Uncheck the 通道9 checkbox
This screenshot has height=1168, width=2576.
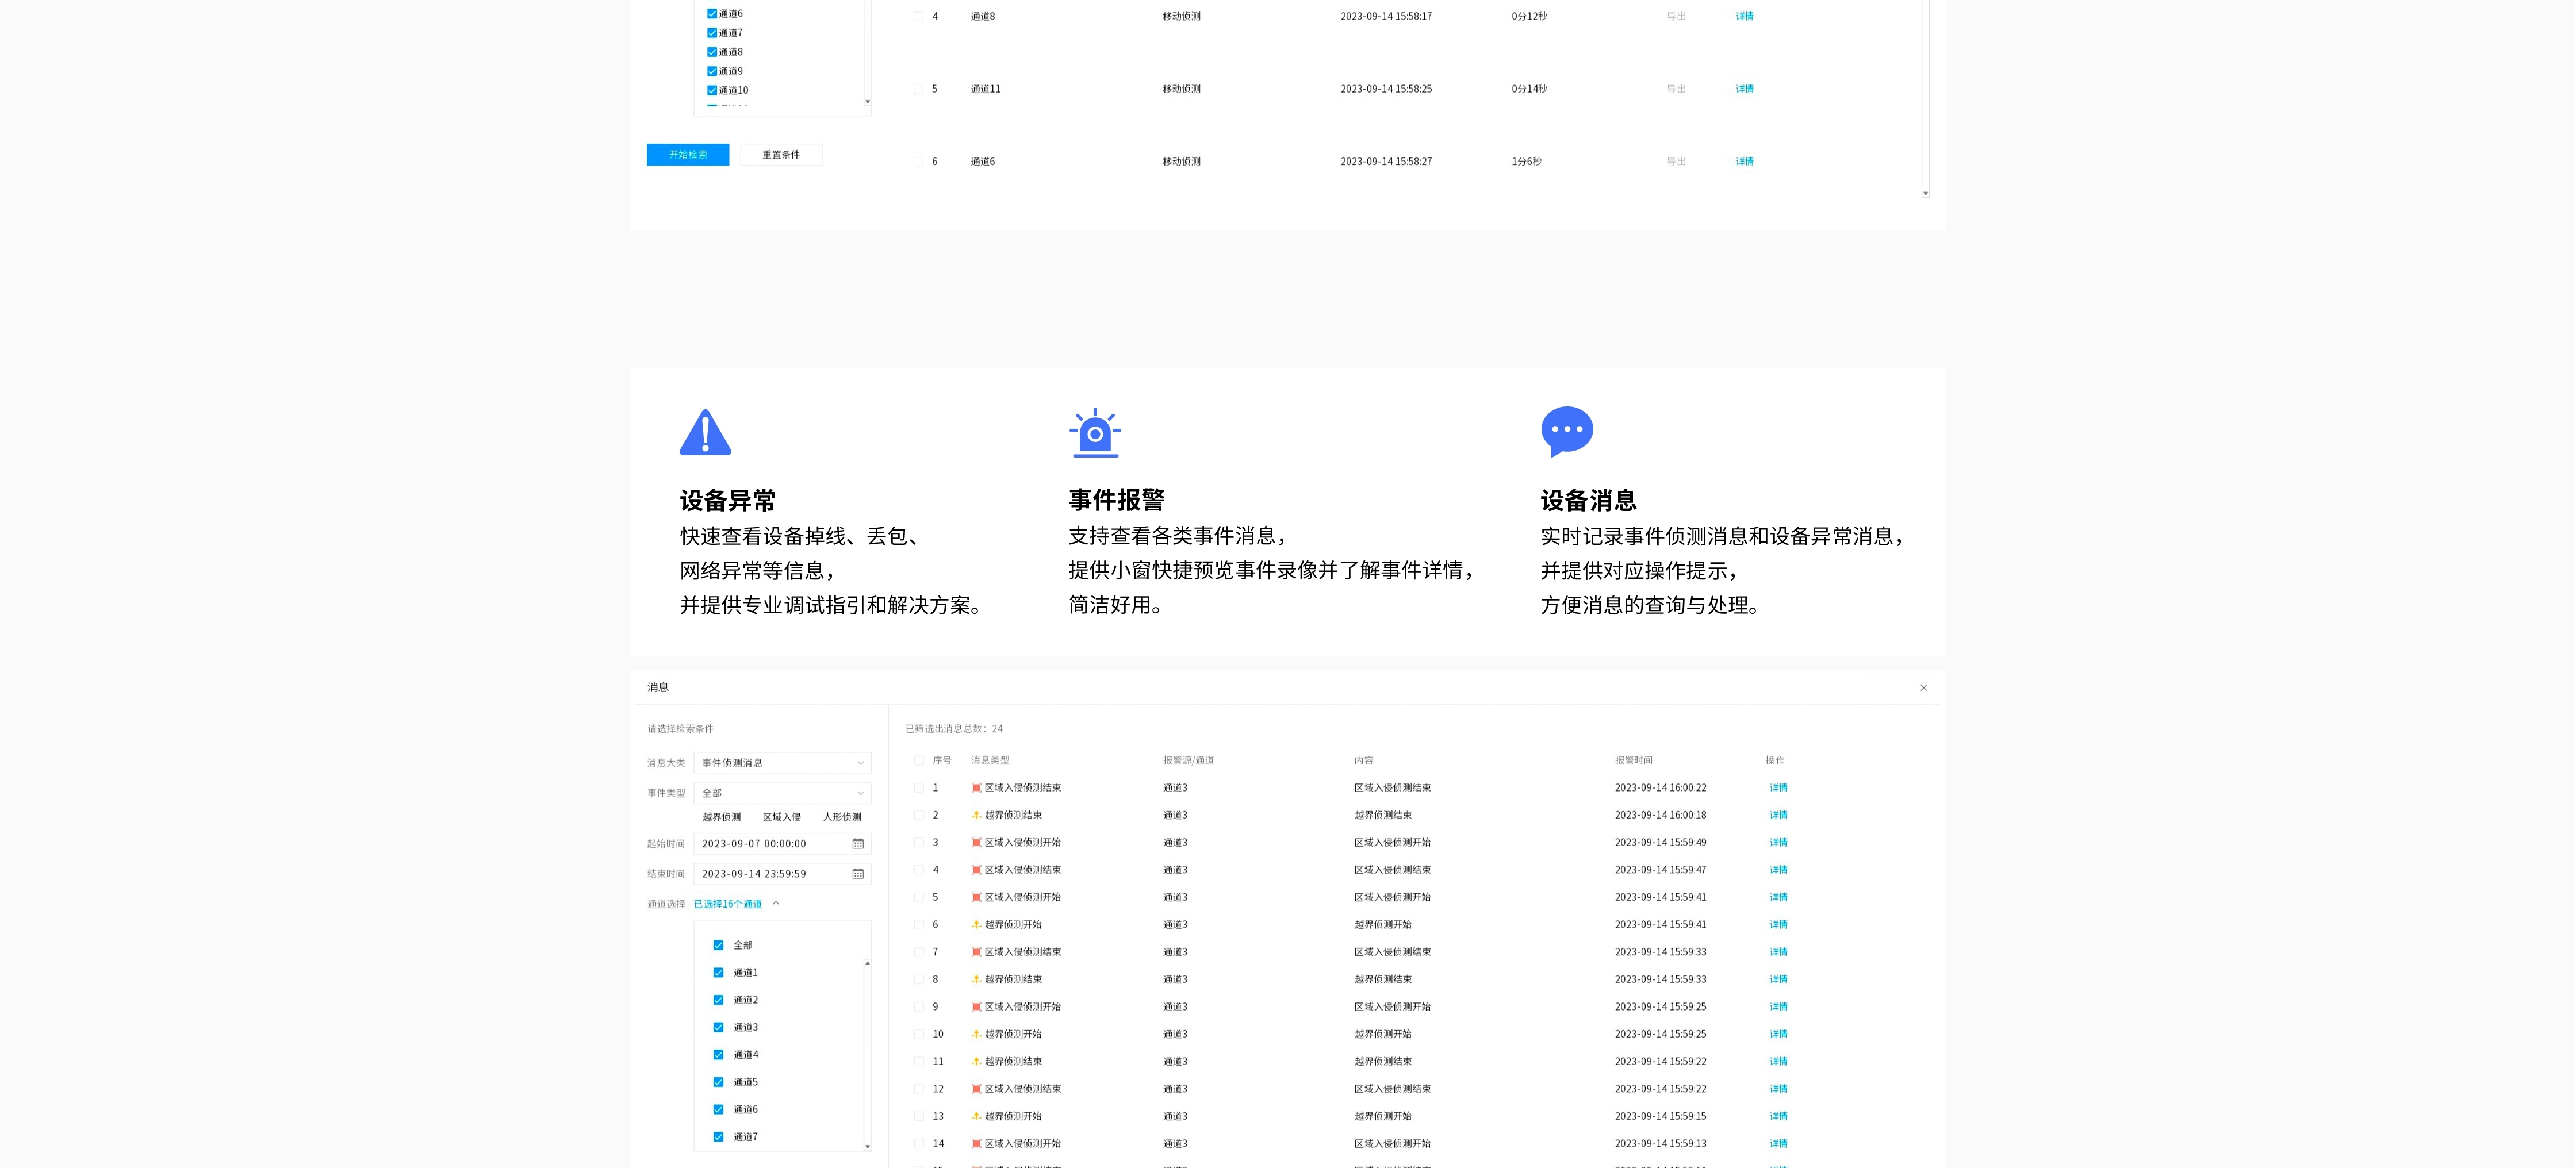click(x=712, y=71)
